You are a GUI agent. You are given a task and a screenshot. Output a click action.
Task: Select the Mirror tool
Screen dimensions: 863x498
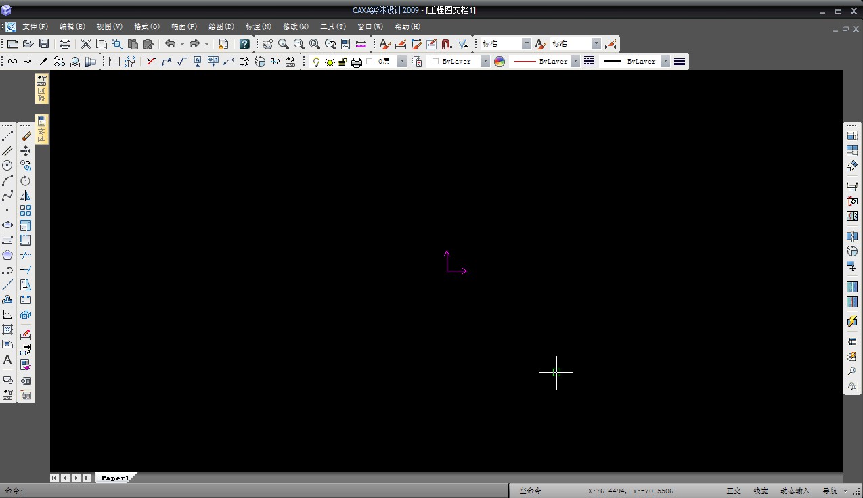coord(26,196)
